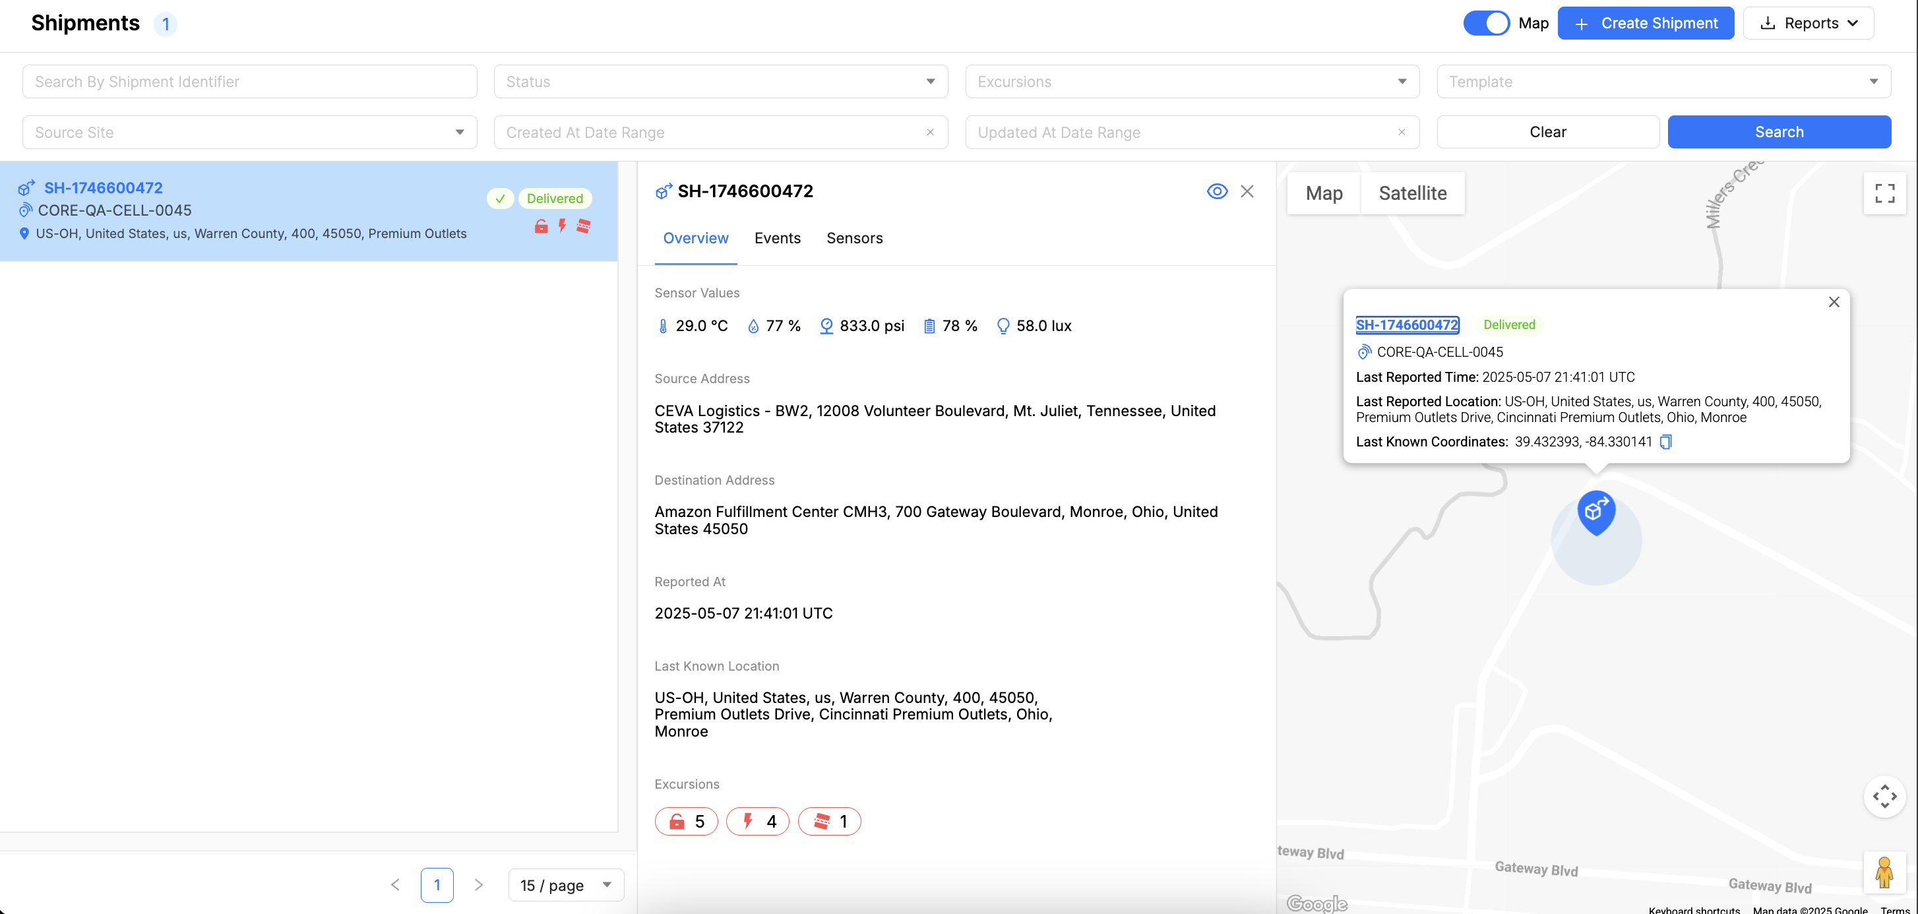Copy the last known coordinates
This screenshot has height=914, width=1918.
point(1665,442)
